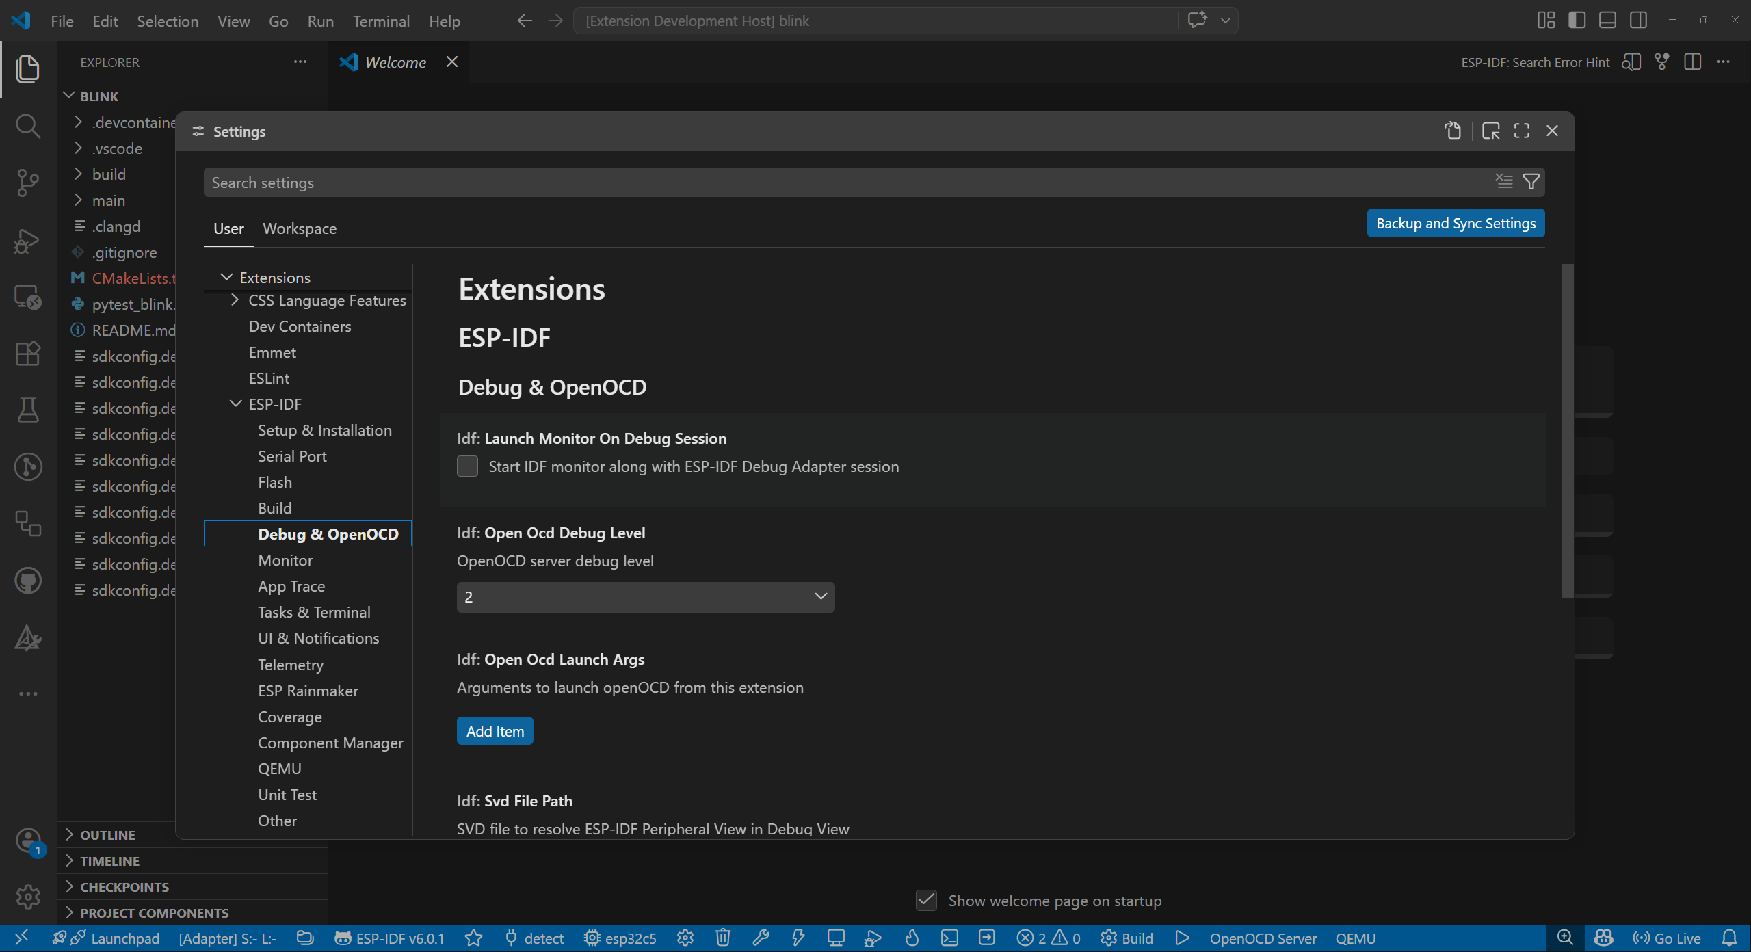Open the GitHub view in activity bar
Screen dimensions: 1751x952
(27, 581)
